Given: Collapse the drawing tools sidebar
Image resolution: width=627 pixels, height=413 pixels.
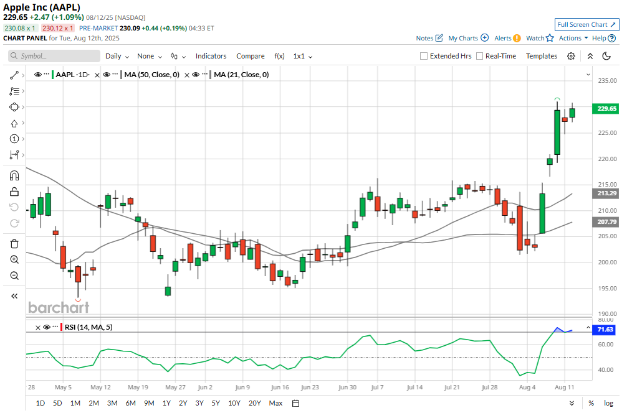Looking at the screenshot, I should (x=14, y=296).
